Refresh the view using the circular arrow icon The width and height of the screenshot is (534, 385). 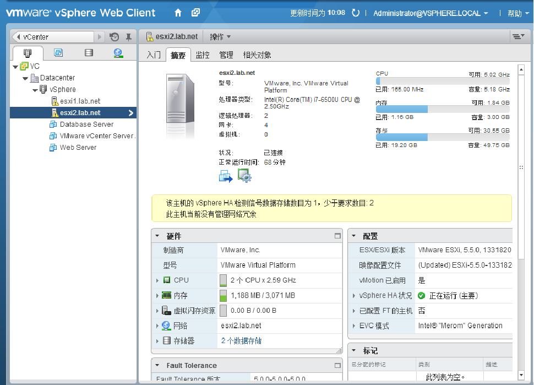(x=356, y=13)
